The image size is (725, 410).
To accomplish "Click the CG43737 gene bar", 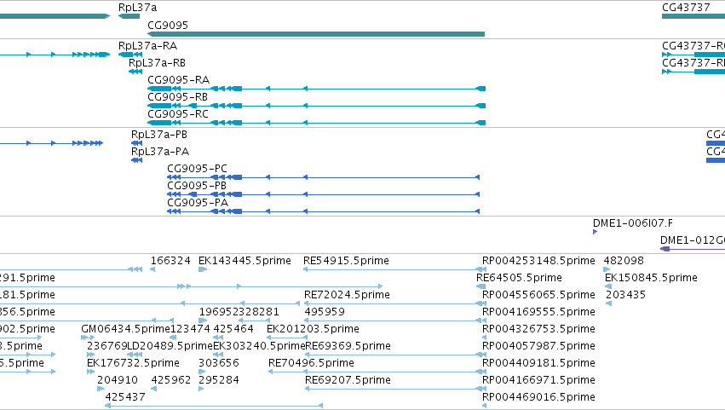I will click(x=693, y=16).
